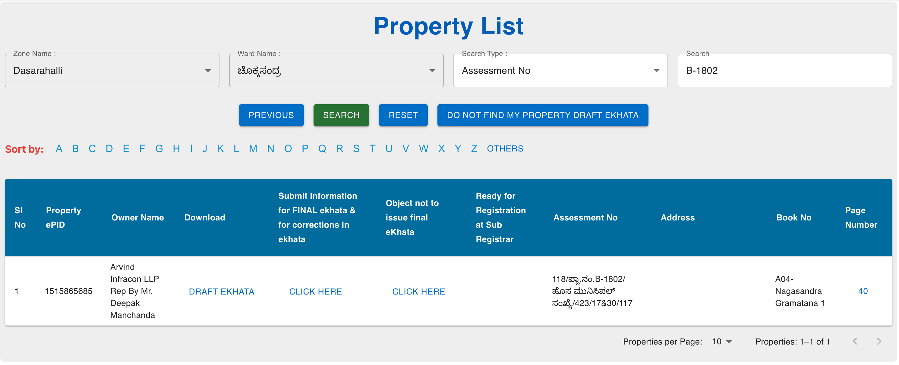Viewport: 899px width, 365px height.
Task: Click the PREVIOUS button
Action: point(271,115)
